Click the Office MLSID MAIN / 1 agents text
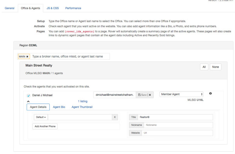 pos(44,73)
